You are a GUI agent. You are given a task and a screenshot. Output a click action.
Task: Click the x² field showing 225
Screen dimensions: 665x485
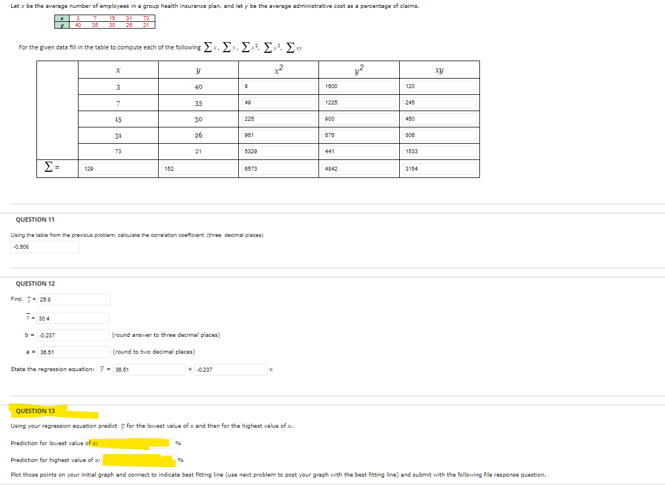click(278, 118)
